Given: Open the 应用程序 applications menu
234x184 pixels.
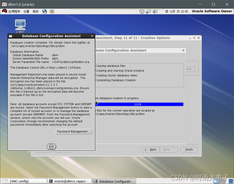Looking at the screenshot, I should 14,11.
